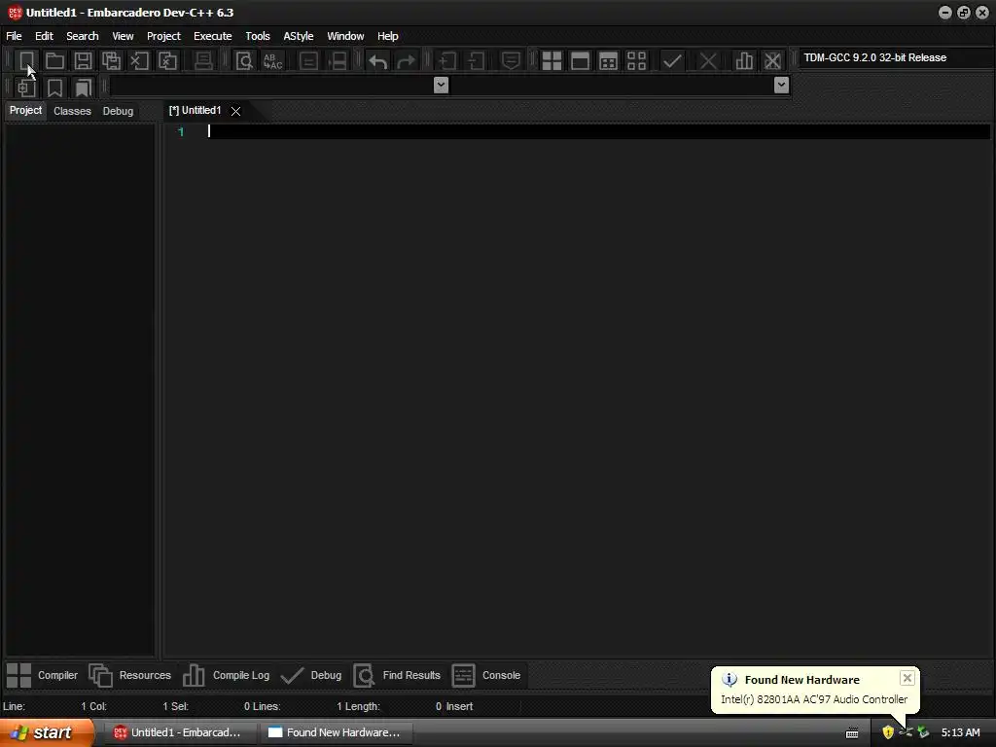Click the Open file folder icon
The height and width of the screenshot is (747, 996).
point(54,61)
